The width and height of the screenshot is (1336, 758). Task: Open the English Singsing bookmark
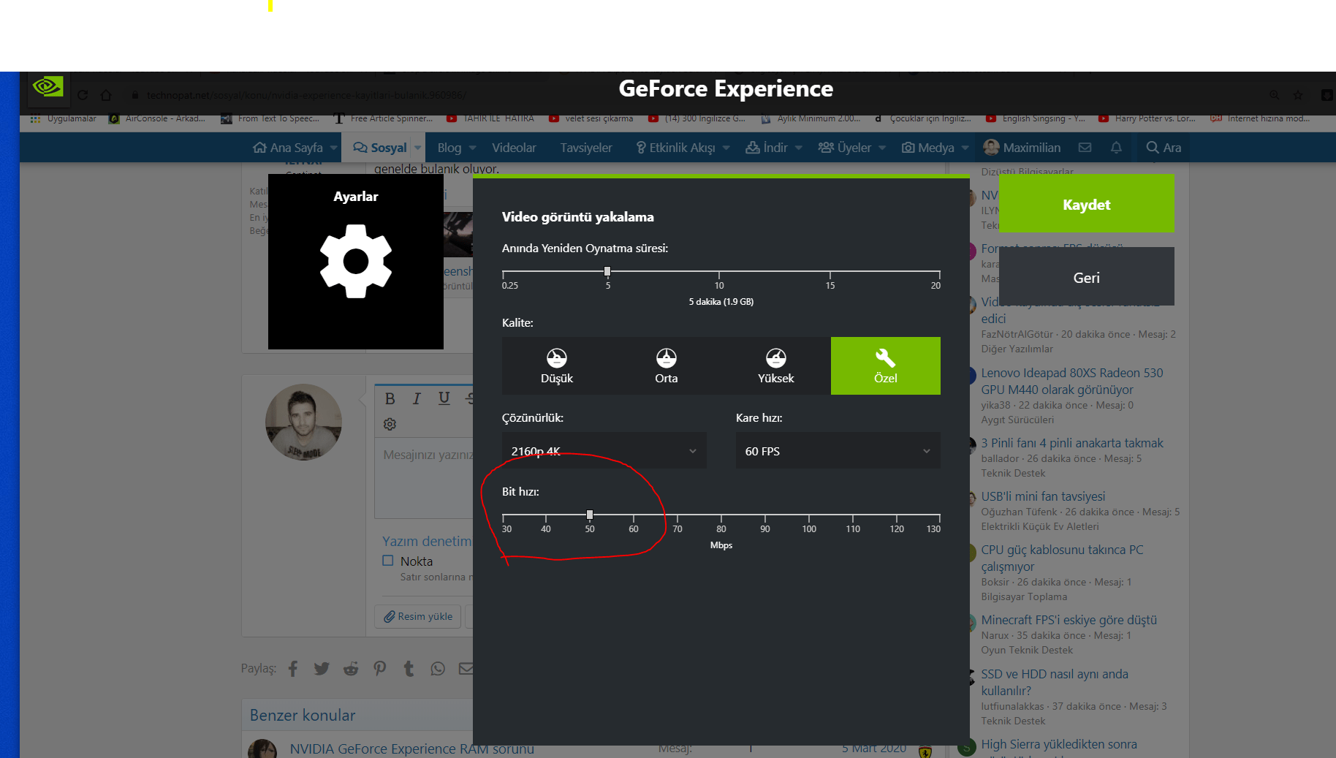coord(1036,118)
